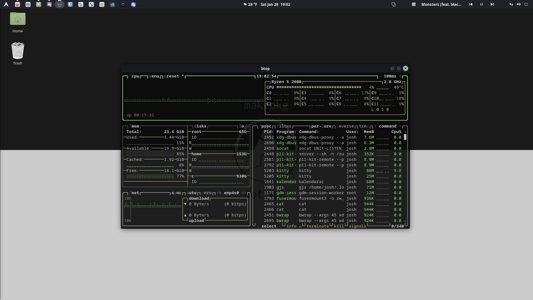Launch Firefox from the top panel
The width and height of the screenshot is (533, 300).
[17, 4]
